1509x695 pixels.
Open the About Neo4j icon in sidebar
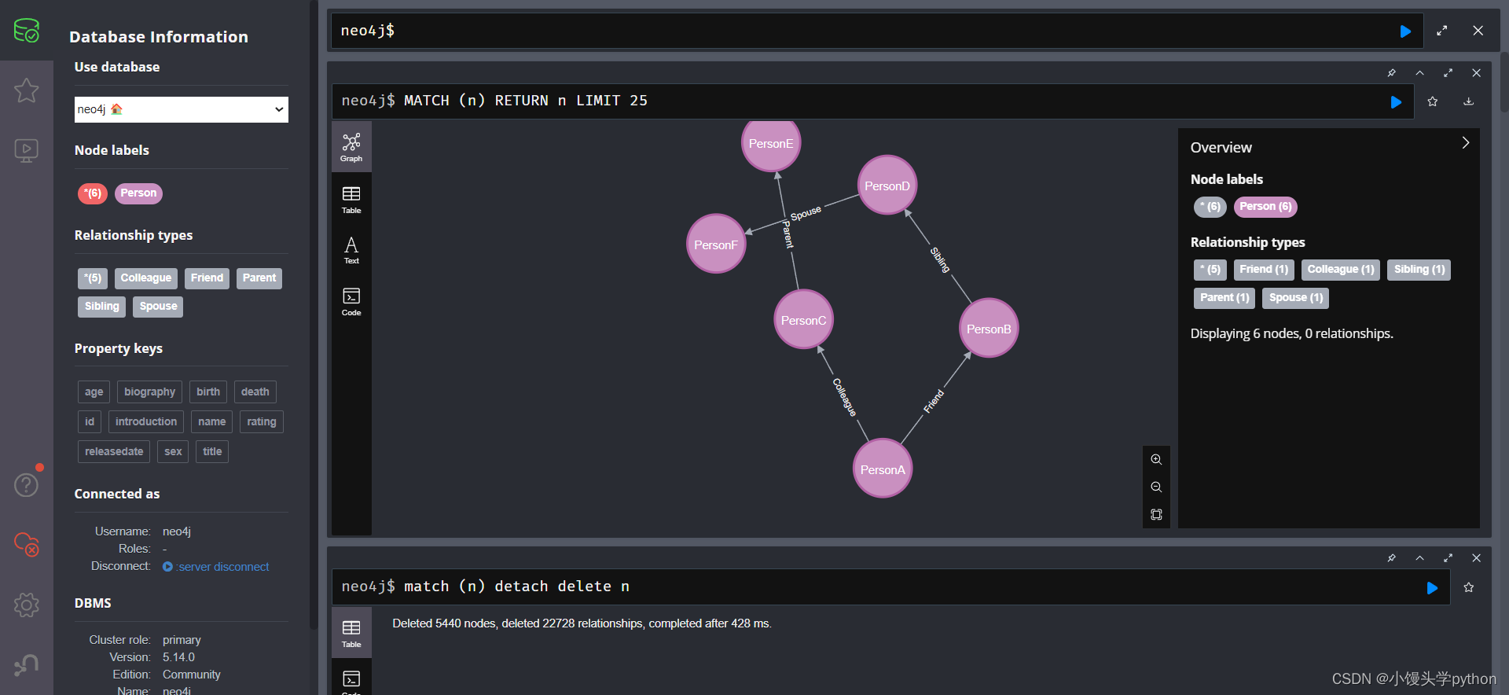click(27, 665)
